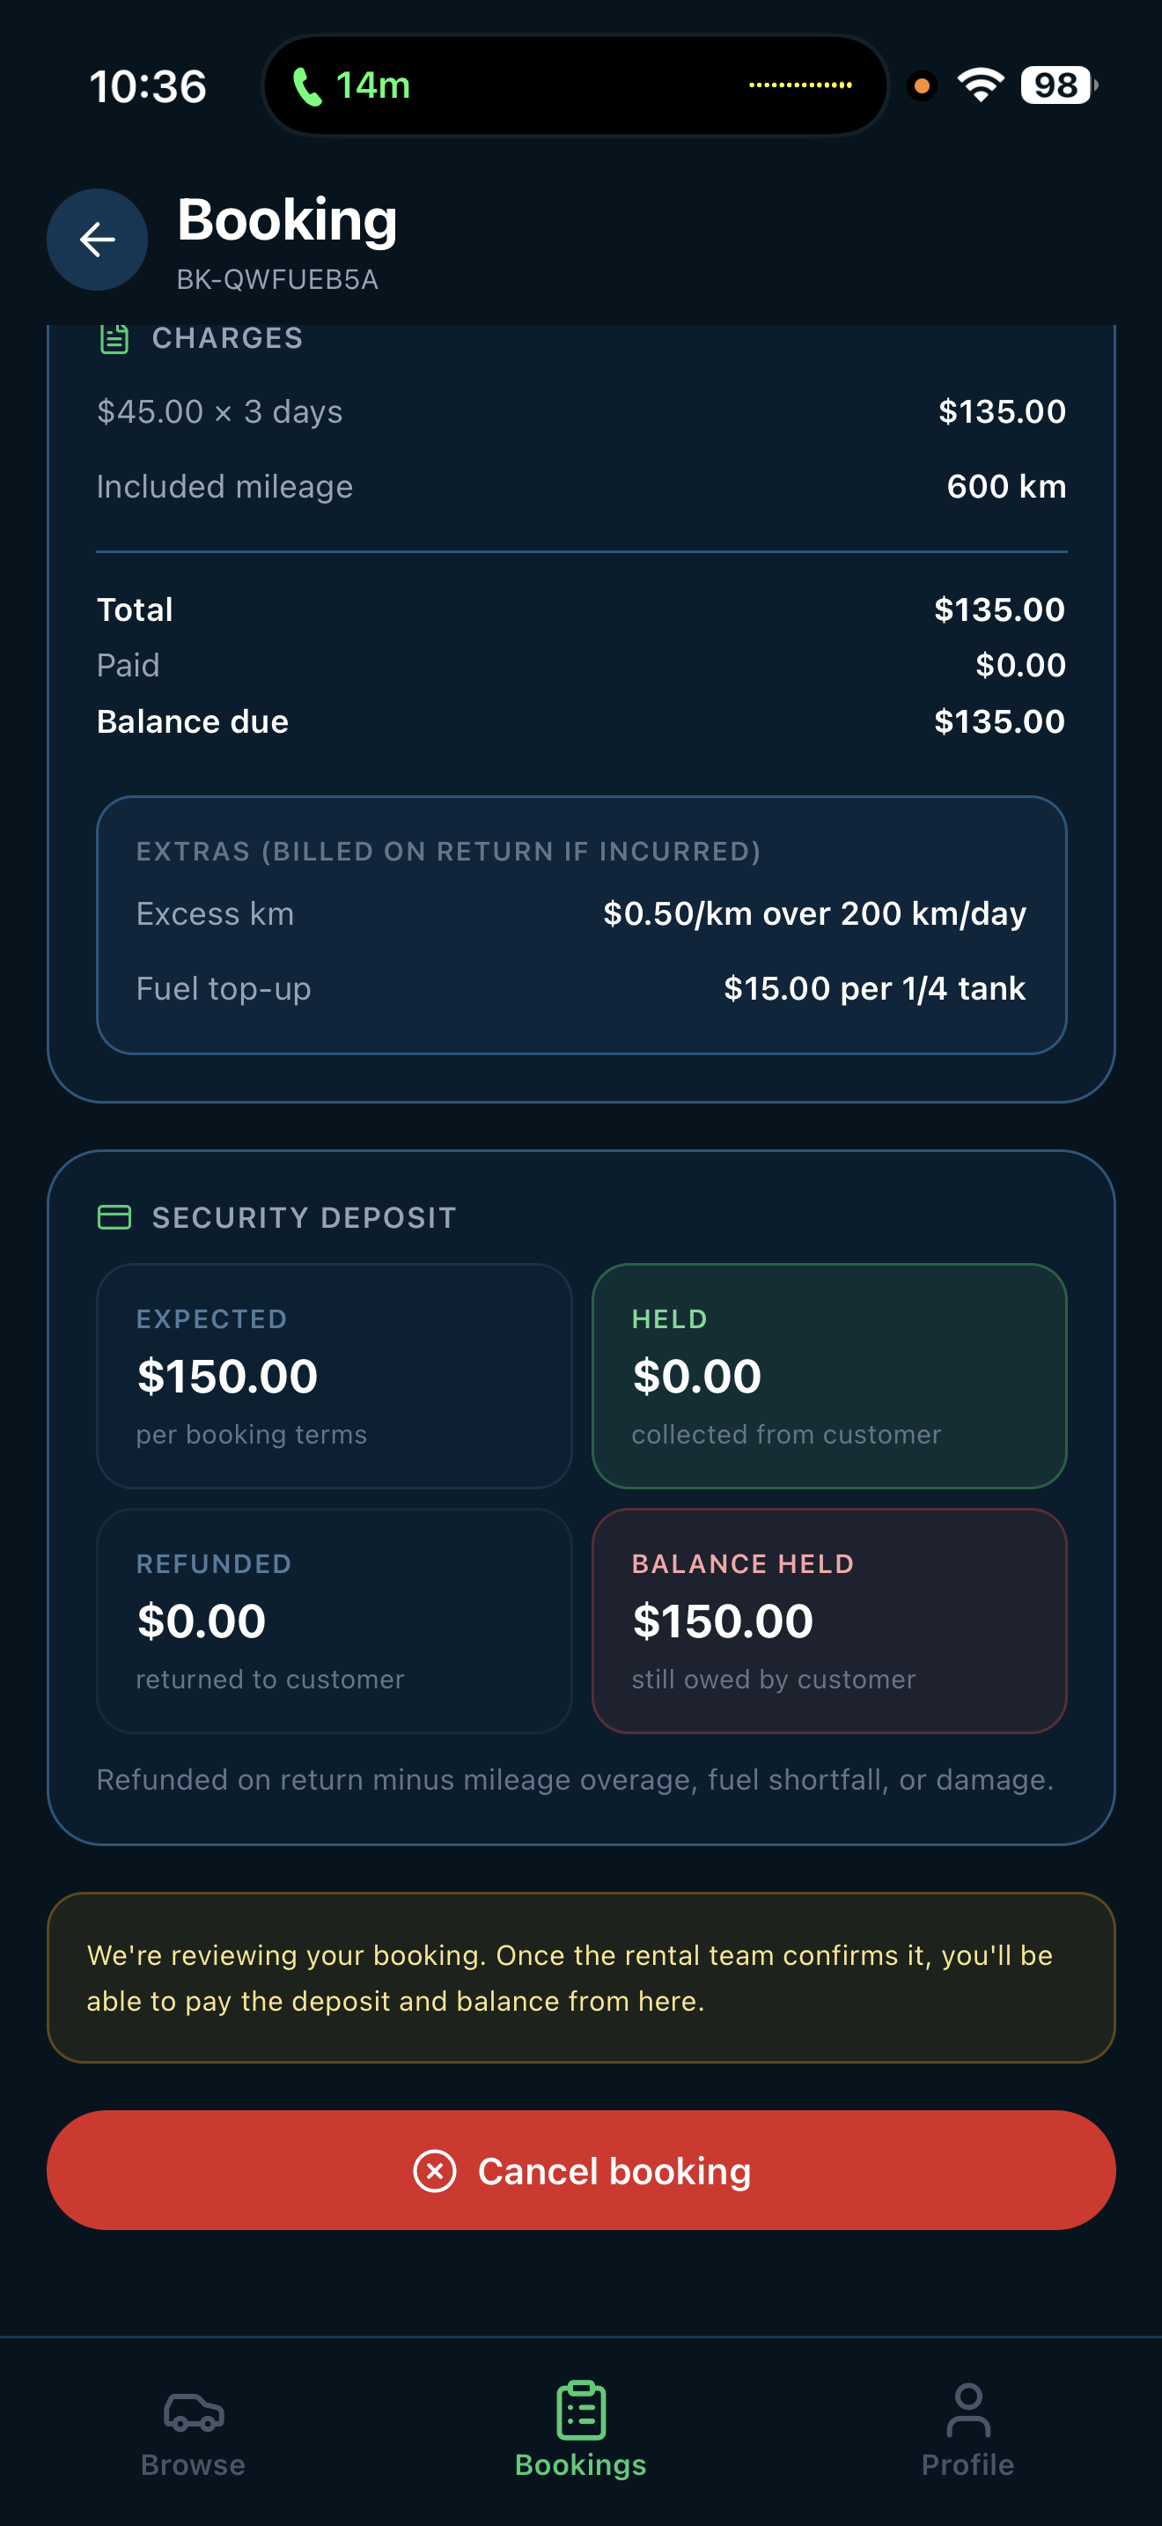Select the Expected $150.00 deposit card
The height and width of the screenshot is (2526, 1162).
335,1375
